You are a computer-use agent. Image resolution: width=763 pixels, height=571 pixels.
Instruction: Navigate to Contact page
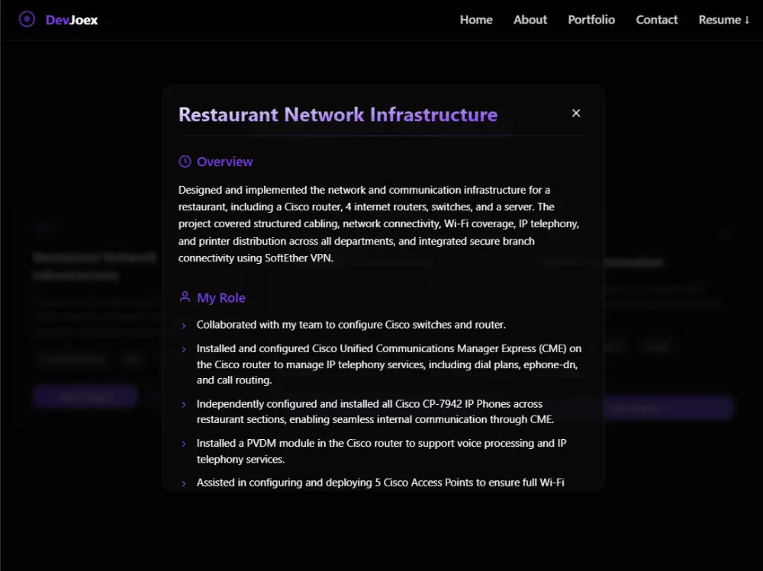pyautogui.click(x=656, y=20)
